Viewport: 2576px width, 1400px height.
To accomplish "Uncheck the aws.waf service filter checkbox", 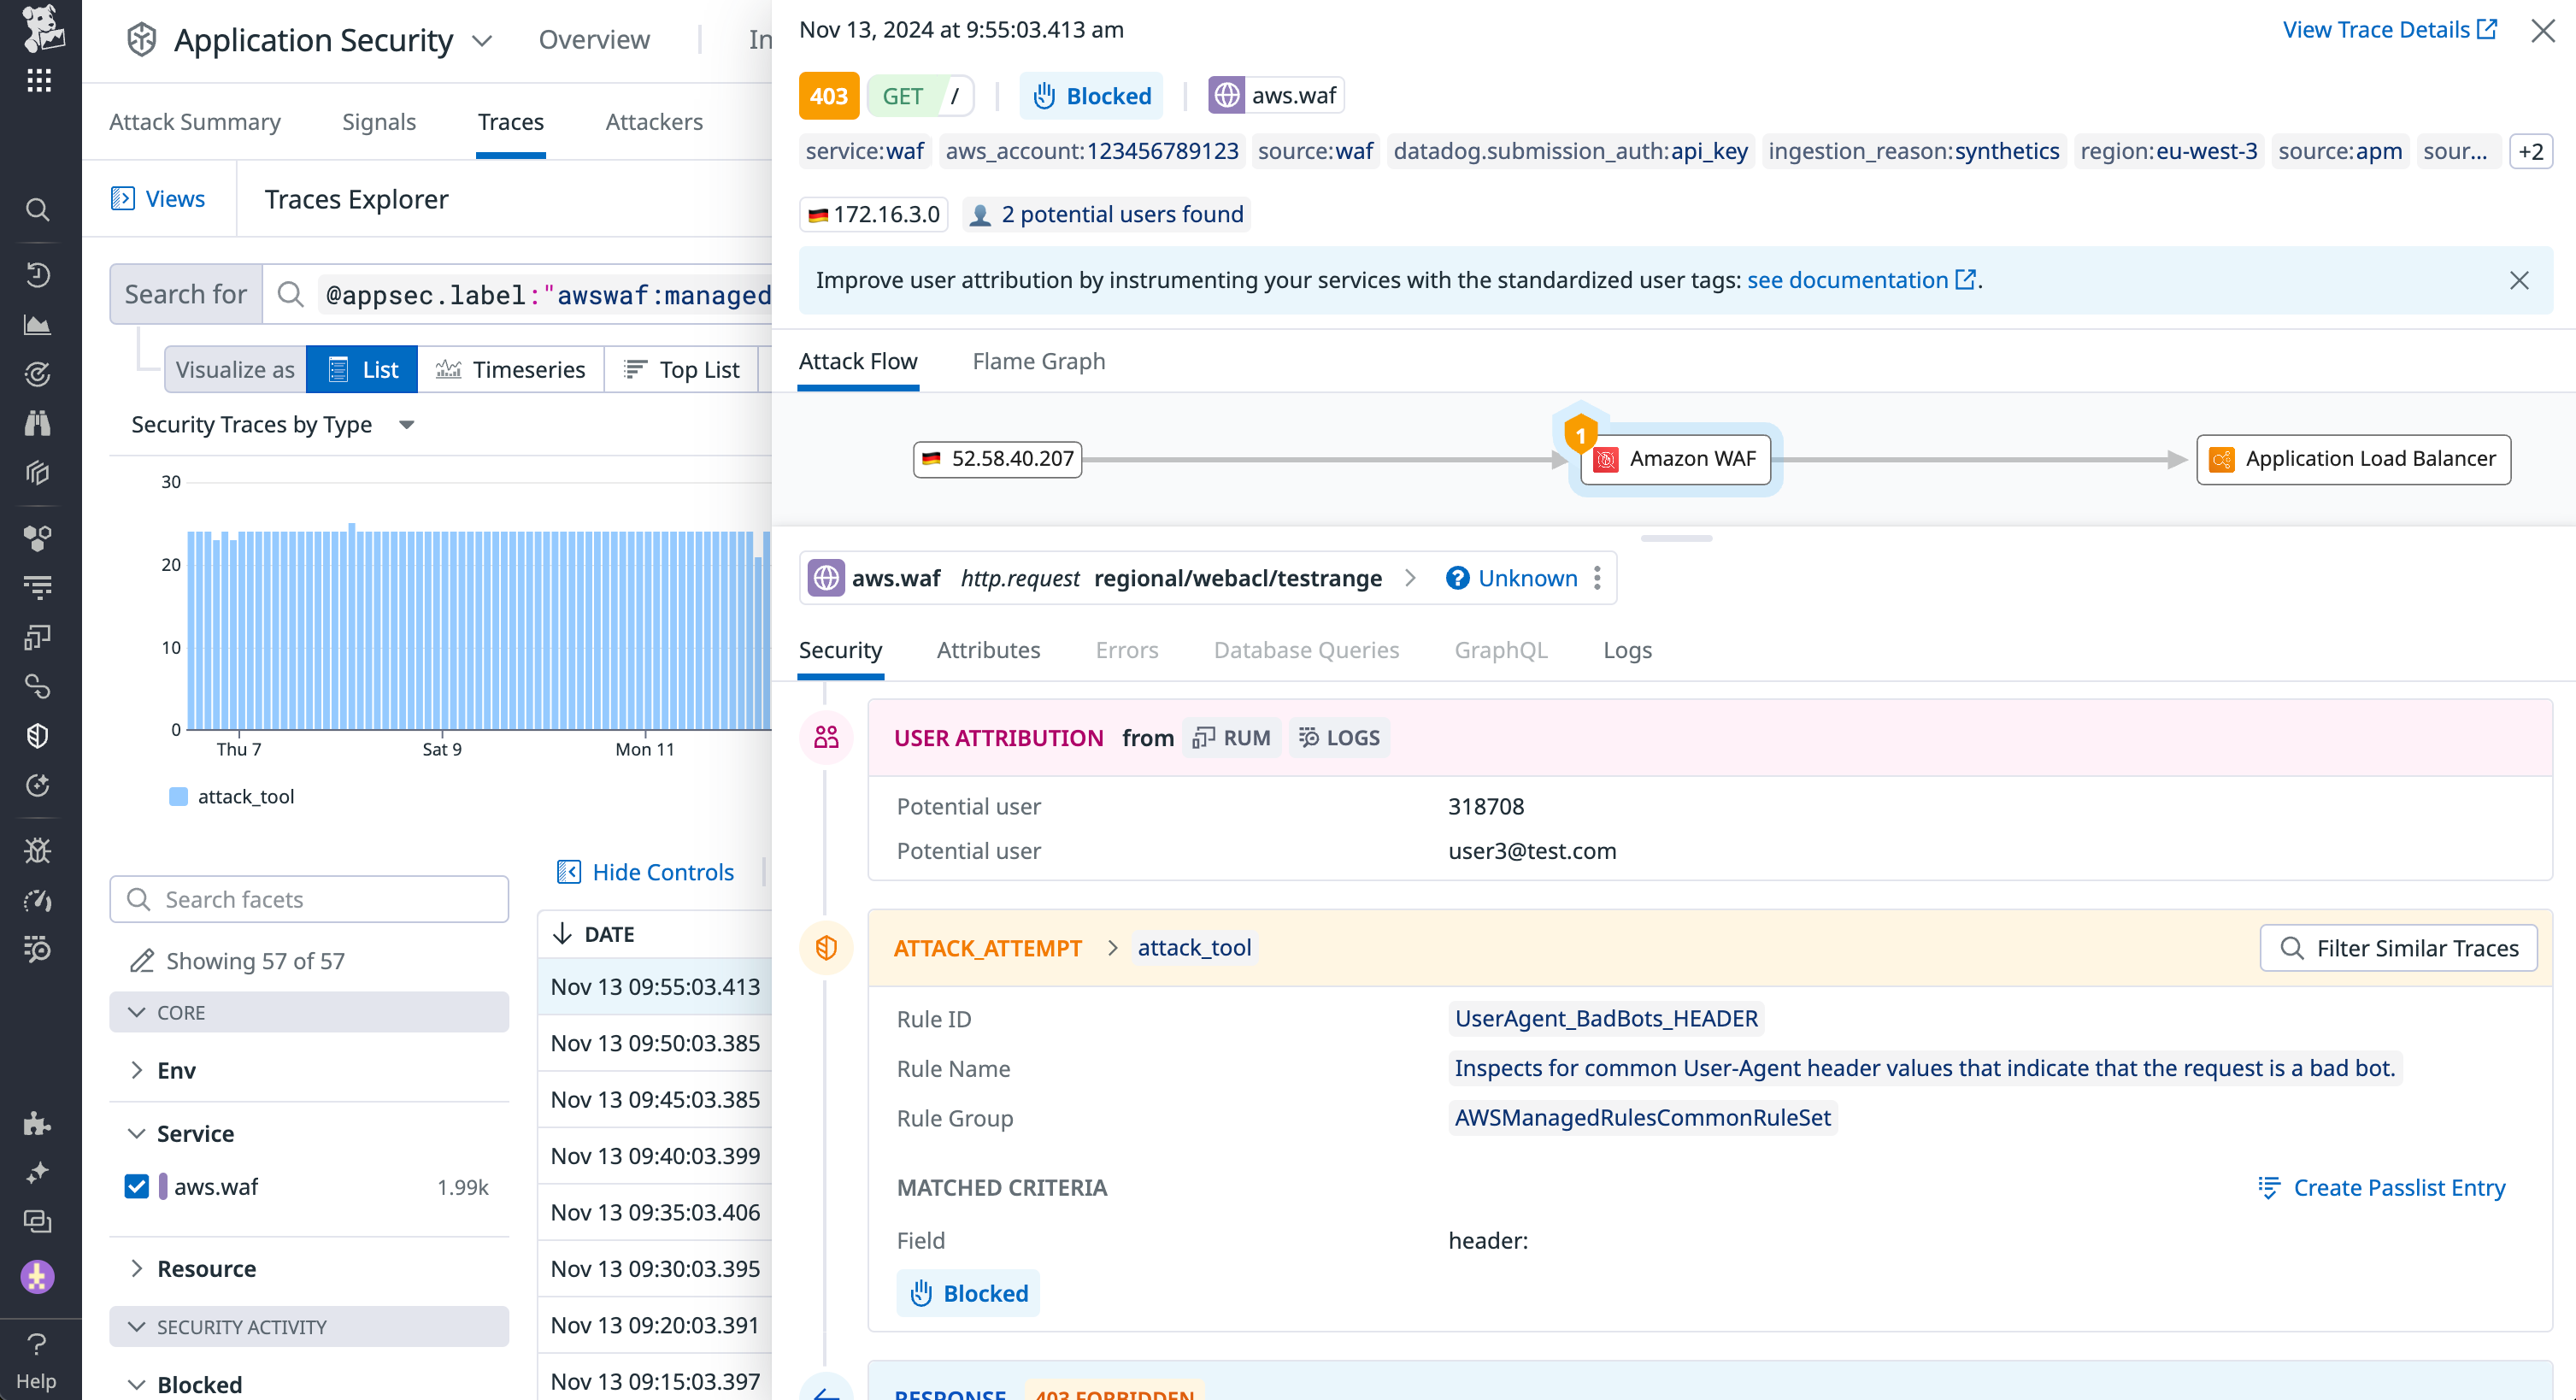I will 136,1186.
